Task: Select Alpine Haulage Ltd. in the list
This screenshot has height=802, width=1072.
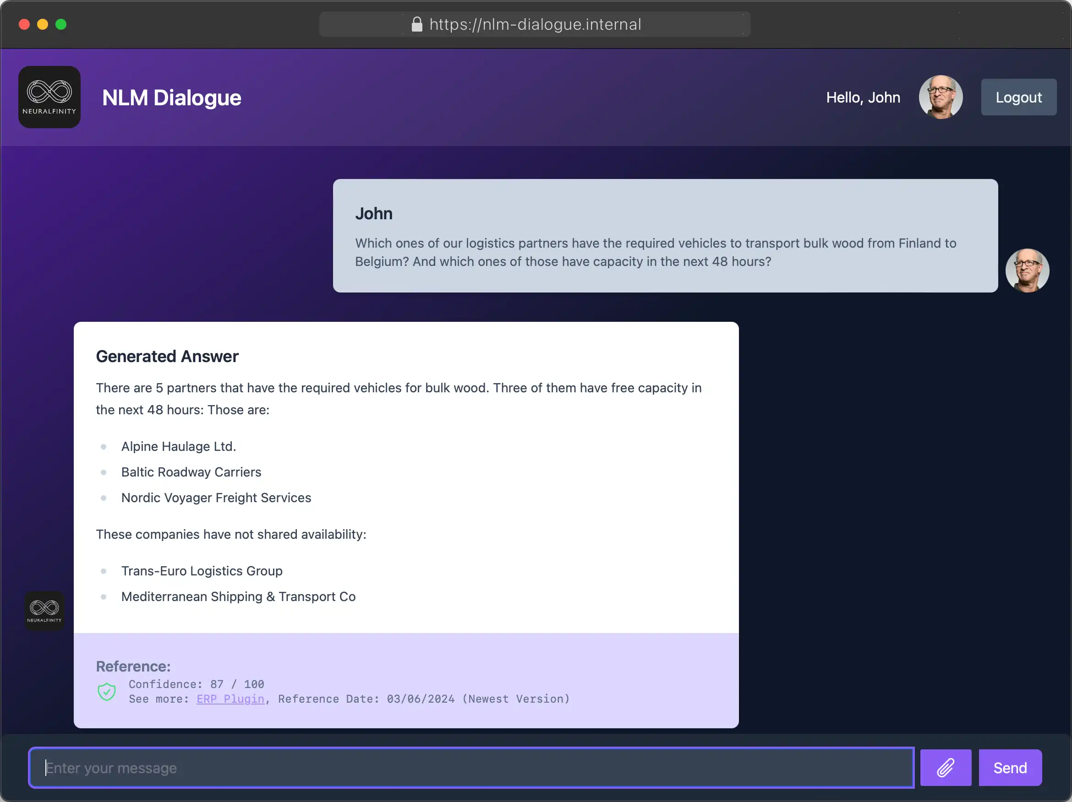Action: click(179, 446)
